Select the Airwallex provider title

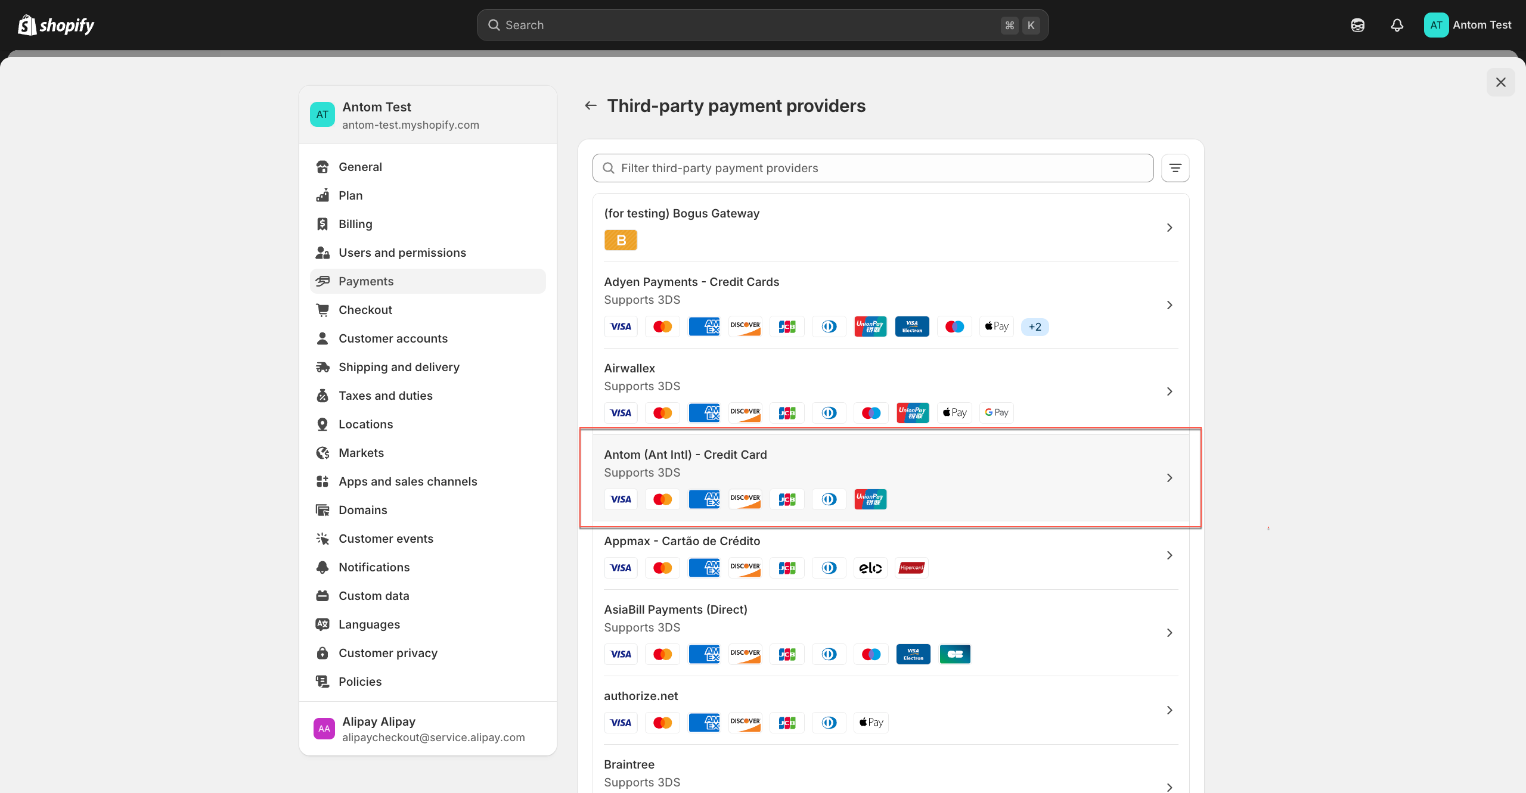click(629, 368)
